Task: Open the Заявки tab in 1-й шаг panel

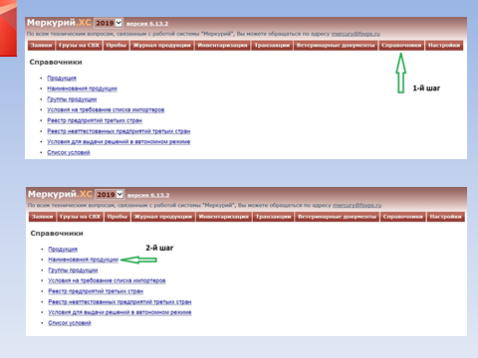Action: 42,46
